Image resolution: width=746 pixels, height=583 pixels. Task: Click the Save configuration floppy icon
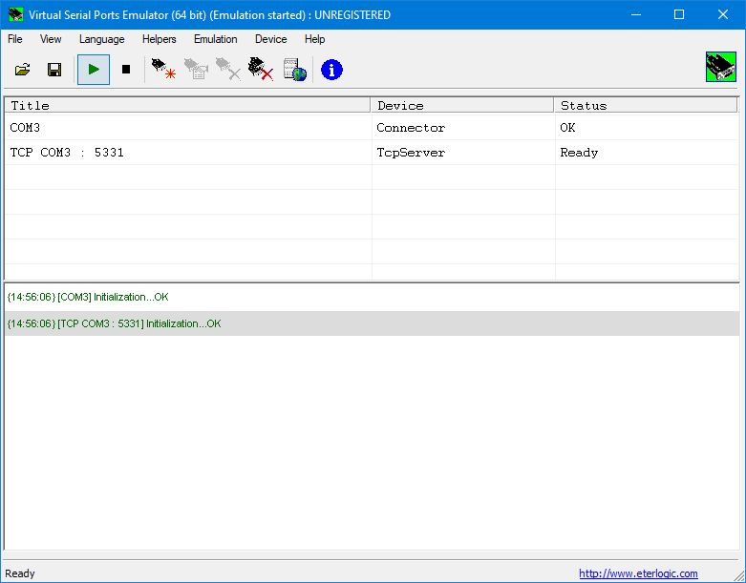coord(54,70)
